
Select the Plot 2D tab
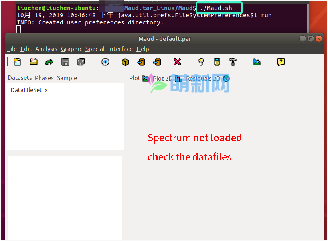166,79
